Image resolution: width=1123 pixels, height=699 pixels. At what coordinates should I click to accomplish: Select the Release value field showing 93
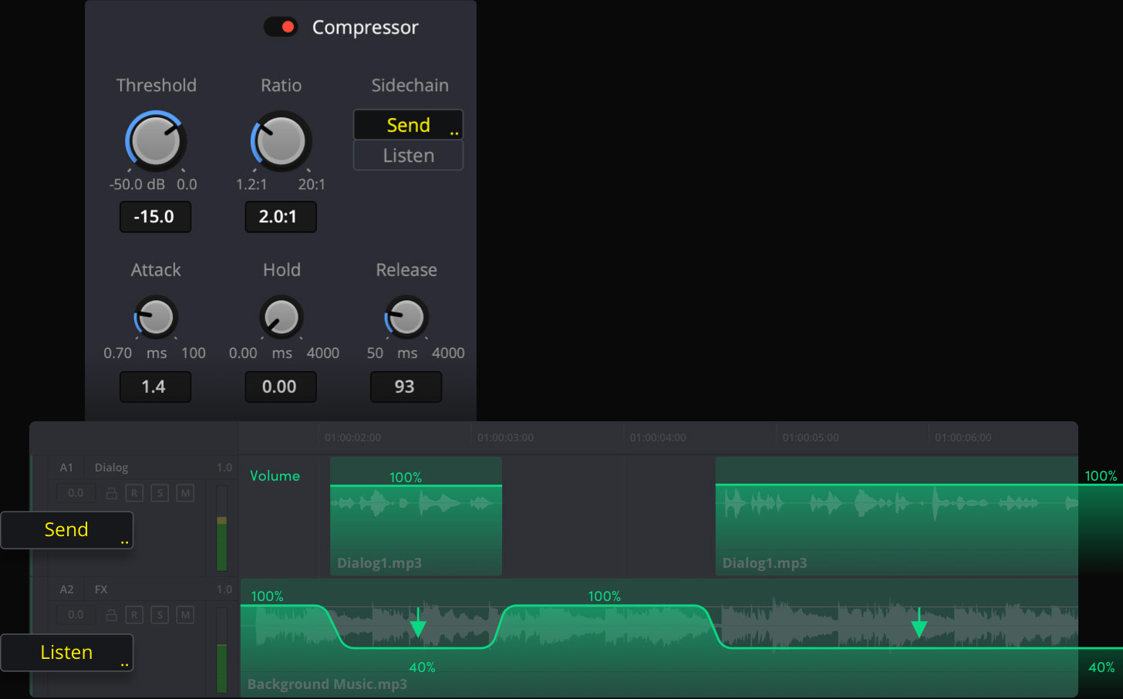click(x=406, y=387)
